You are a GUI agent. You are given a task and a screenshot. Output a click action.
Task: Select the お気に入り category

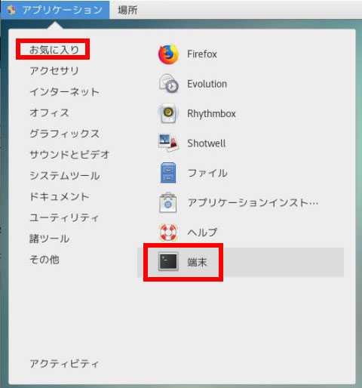coord(54,50)
